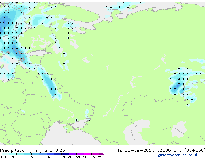Select the '03..06 UTC' time range text
This screenshot has height=158, width=205.
169,150
